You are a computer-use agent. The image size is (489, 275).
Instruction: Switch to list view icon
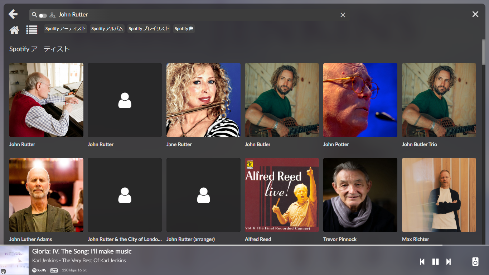tap(32, 30)
